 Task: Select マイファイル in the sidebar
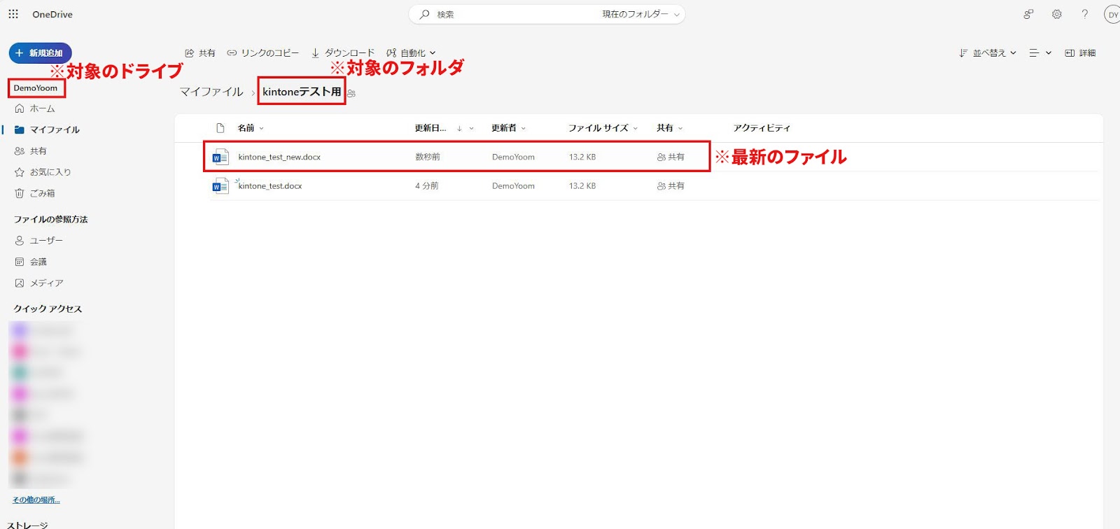click(x=55, y=129)
